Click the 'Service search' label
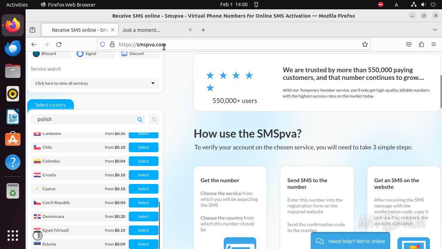442x249 pixels. click(46, 69)
